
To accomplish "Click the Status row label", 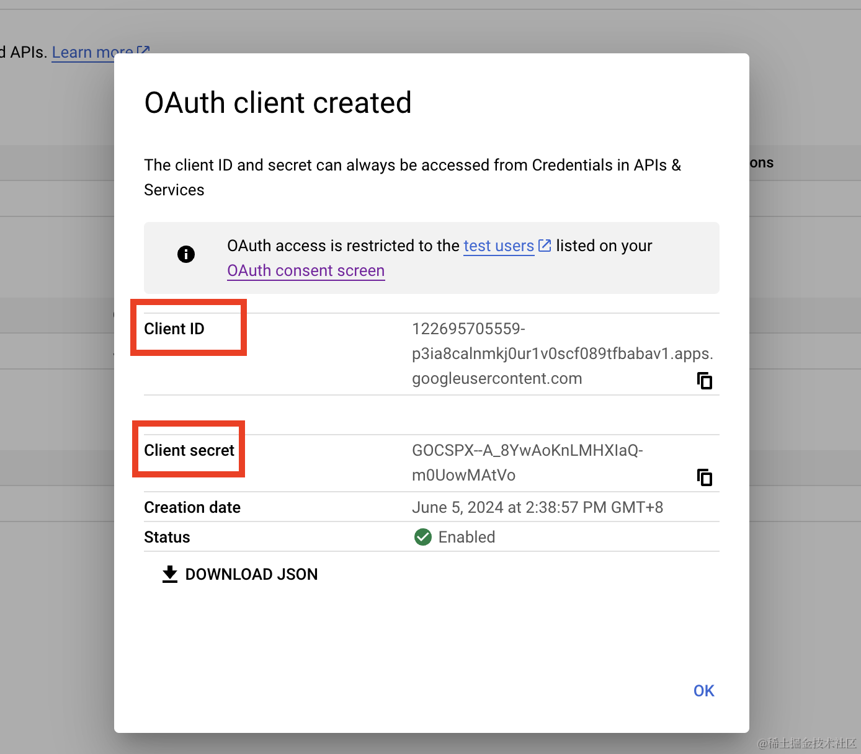I will click(167, 537).
